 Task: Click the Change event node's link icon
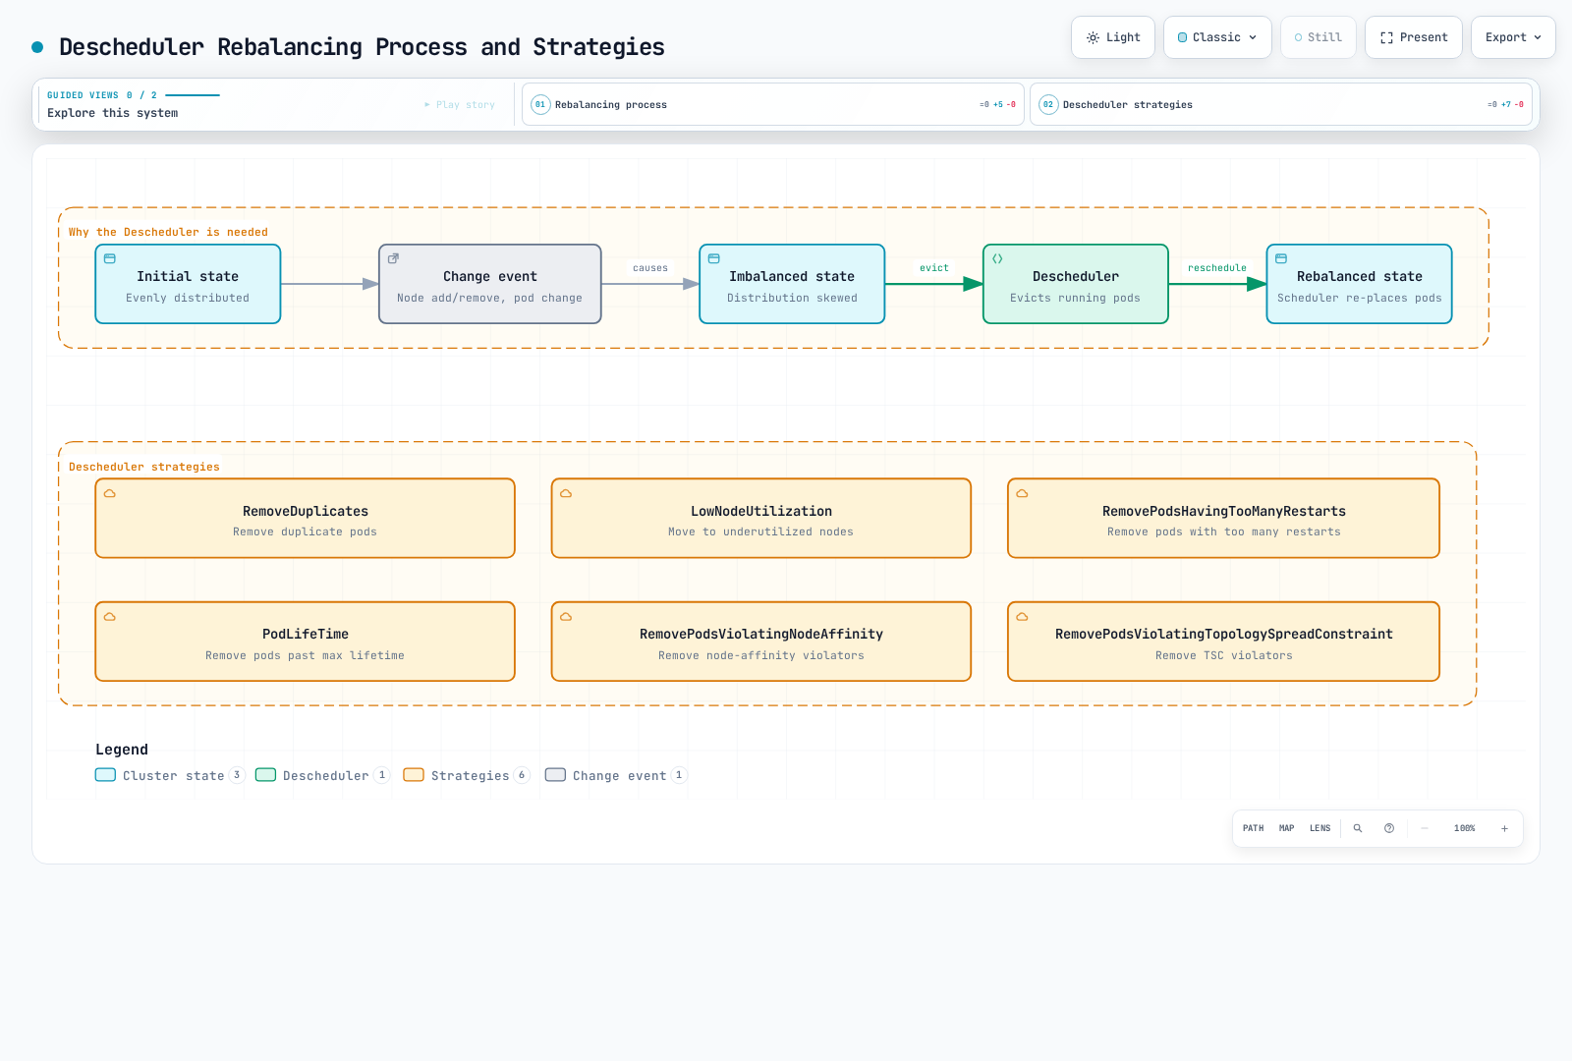point(393,259)
